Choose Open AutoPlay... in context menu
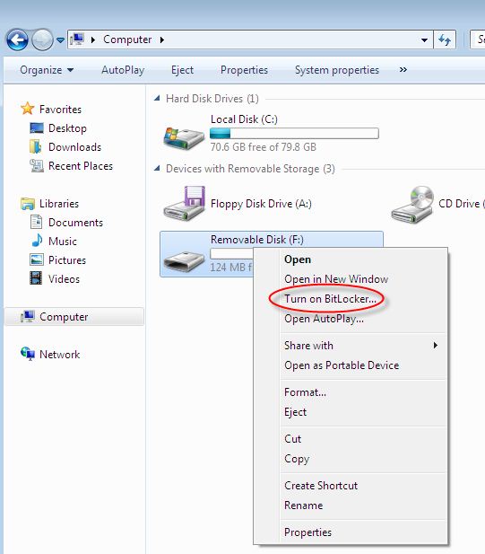This screenshot has width=485, height=554. click(x=351, y=319)
